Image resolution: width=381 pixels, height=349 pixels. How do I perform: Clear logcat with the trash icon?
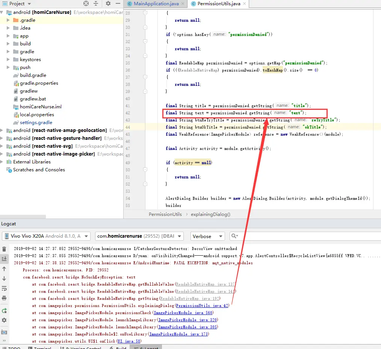point(4,249)
